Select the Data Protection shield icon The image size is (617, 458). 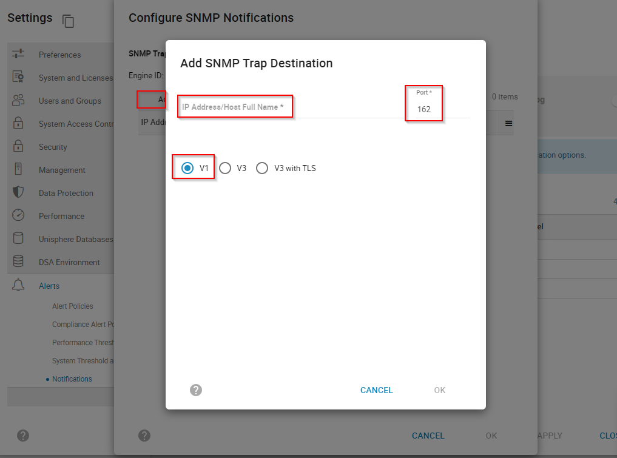19,193
